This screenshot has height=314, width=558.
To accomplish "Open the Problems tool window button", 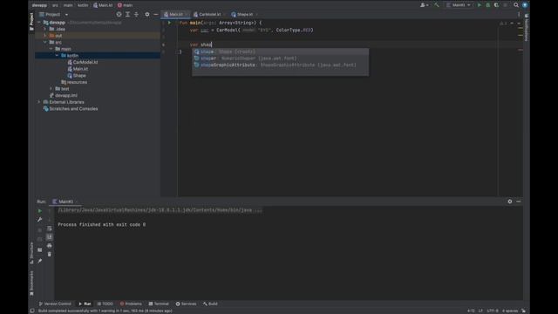I will [131, 304].
